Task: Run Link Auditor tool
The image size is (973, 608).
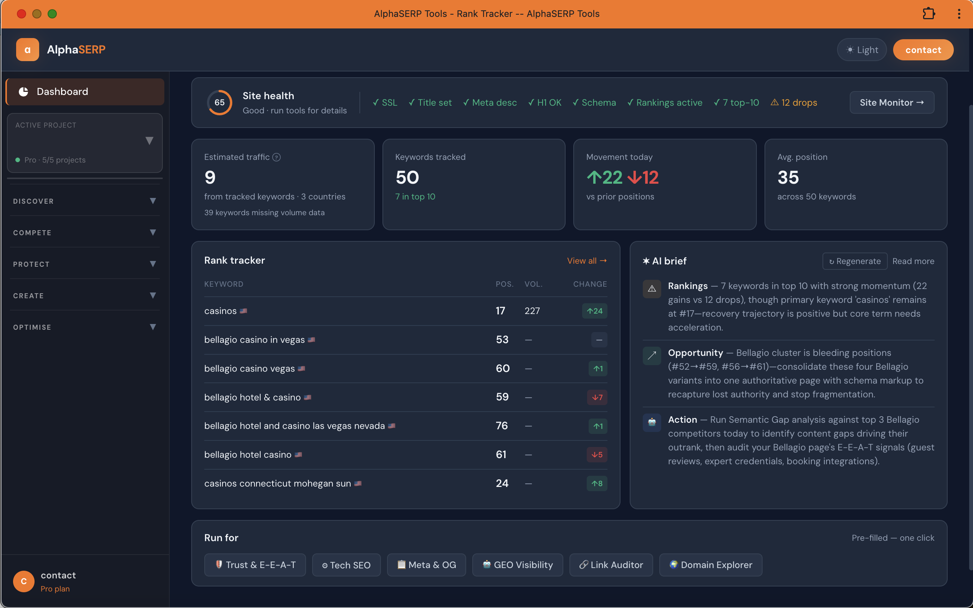Action: click(x=611, y=565)
